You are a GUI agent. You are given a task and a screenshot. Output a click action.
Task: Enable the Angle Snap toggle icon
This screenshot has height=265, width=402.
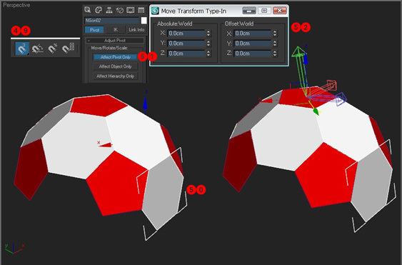click(x=37, y=49)
